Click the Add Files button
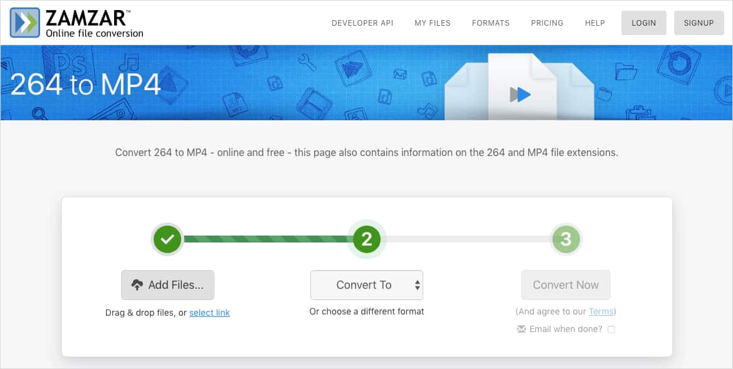 coord(167,284)
